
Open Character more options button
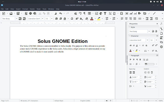(x=157, y=36)
